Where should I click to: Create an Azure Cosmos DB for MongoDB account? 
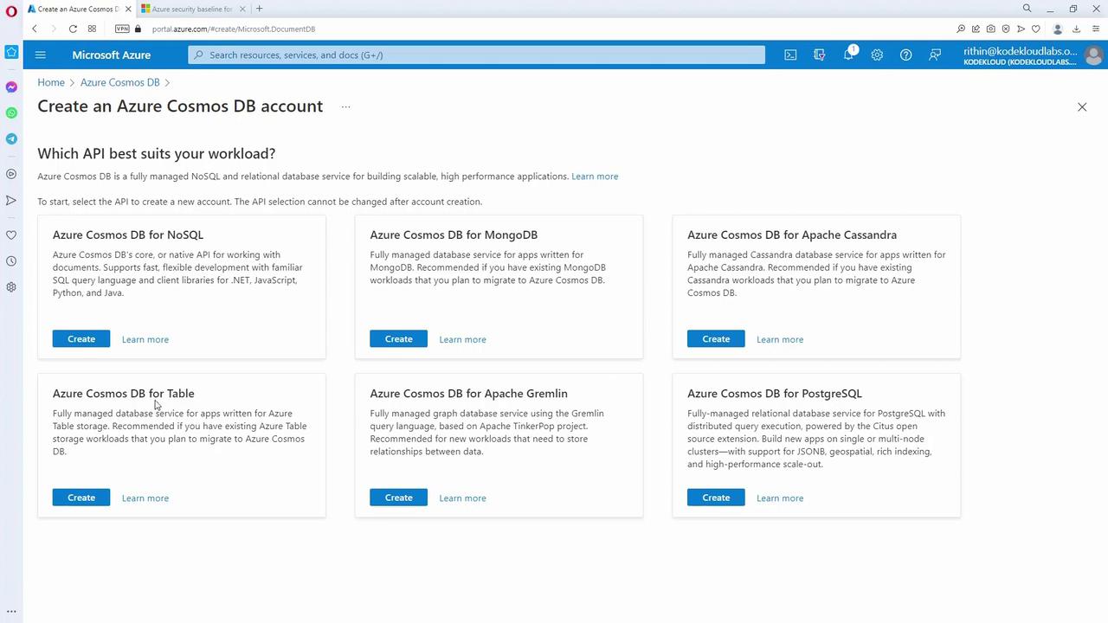point(398,339)
